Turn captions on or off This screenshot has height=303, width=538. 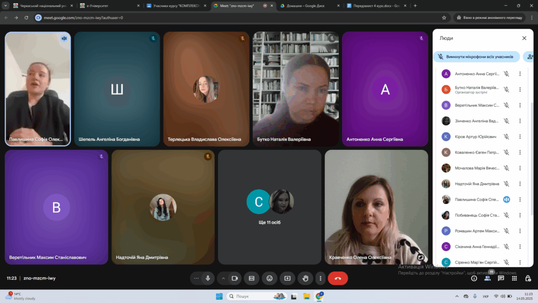pos(252,278)
